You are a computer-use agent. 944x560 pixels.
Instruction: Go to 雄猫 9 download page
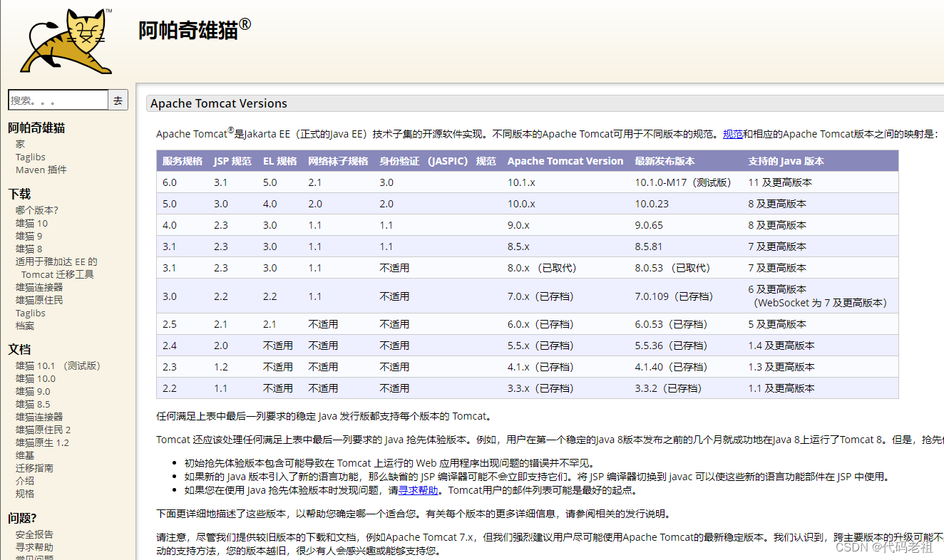(x=29, y=236)
